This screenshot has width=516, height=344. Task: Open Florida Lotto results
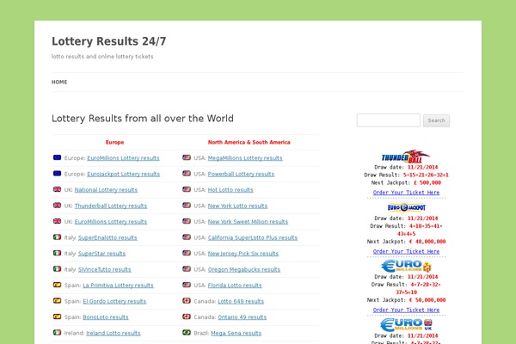[x=235, y=285]
